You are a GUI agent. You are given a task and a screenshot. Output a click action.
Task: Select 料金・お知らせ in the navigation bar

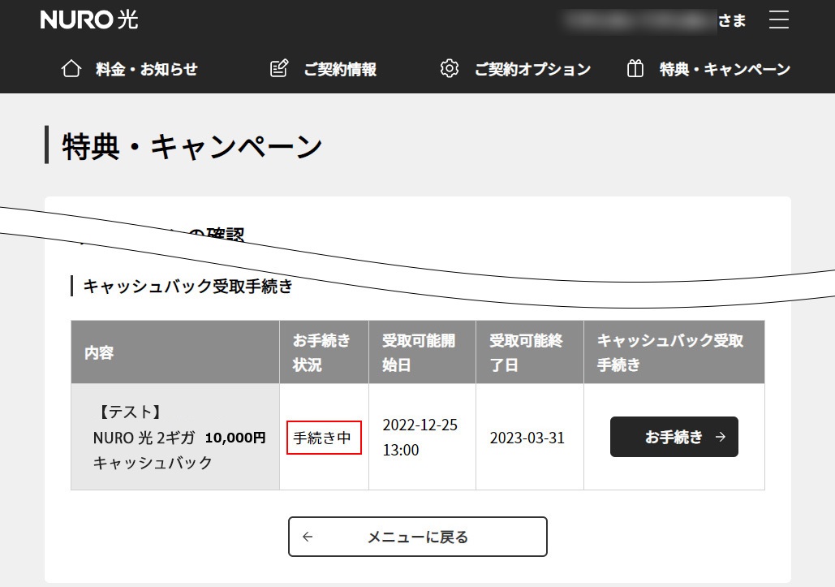point(148,69)
